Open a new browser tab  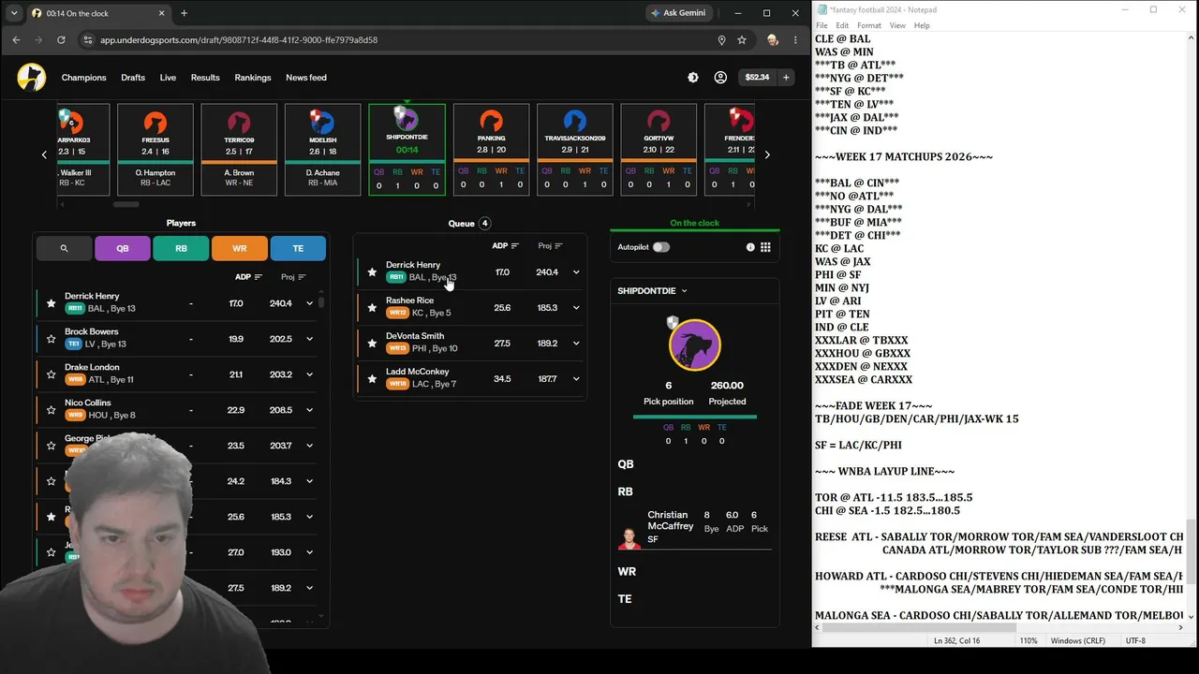pos(184,13)
